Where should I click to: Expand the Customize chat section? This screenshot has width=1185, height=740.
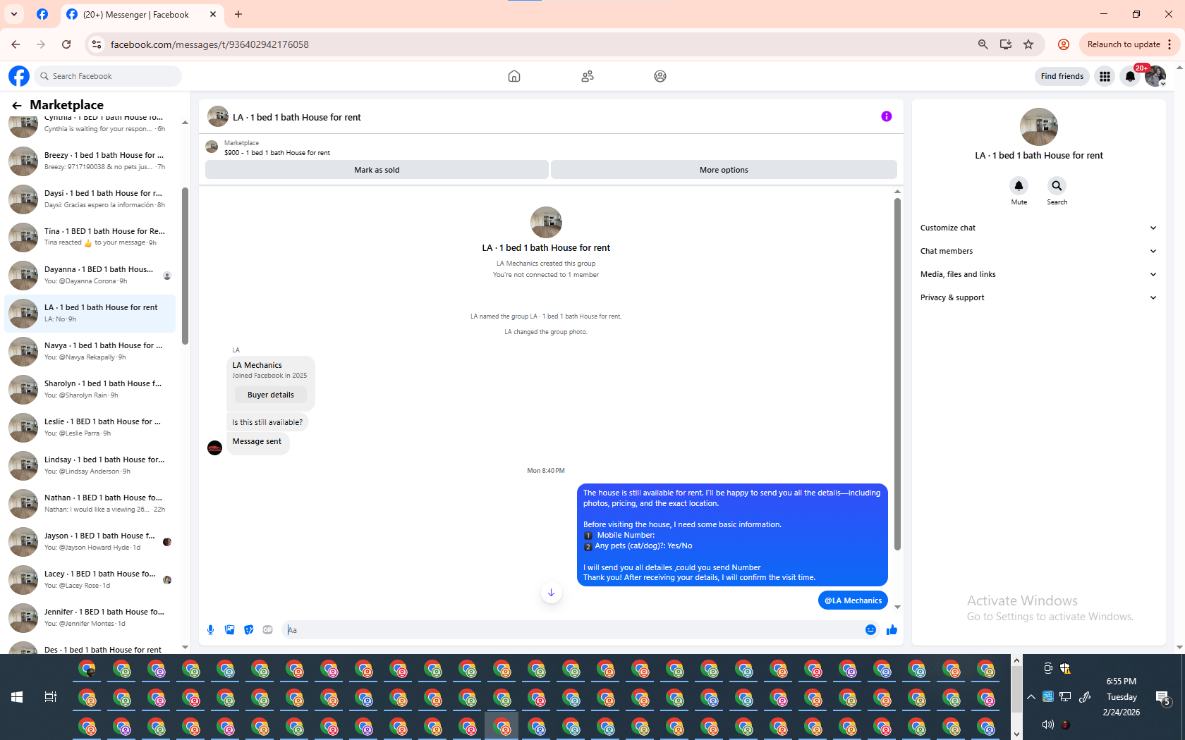tap(1038, 228)
